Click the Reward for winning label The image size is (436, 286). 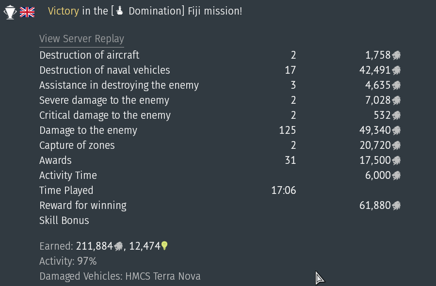click(x=83, y=206)
